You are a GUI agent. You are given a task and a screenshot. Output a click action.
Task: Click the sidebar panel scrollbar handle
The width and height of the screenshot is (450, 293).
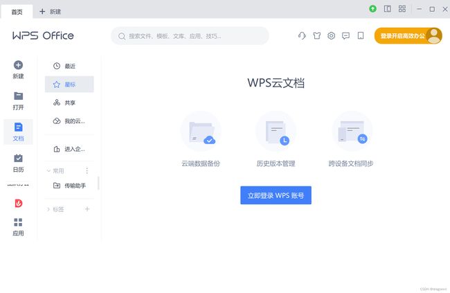[x=98, y=183]
